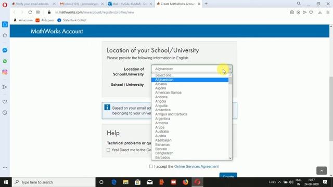Select Anguilla from the country list
Image resolution: width=333 pixels, height=187 pixels.
click(x=189, y=105)
